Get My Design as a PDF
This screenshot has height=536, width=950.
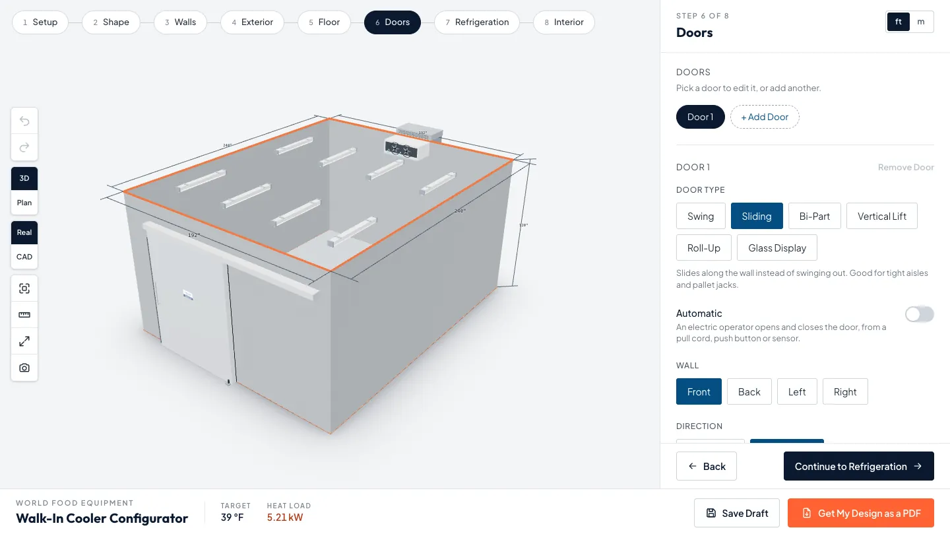point(861,513)
